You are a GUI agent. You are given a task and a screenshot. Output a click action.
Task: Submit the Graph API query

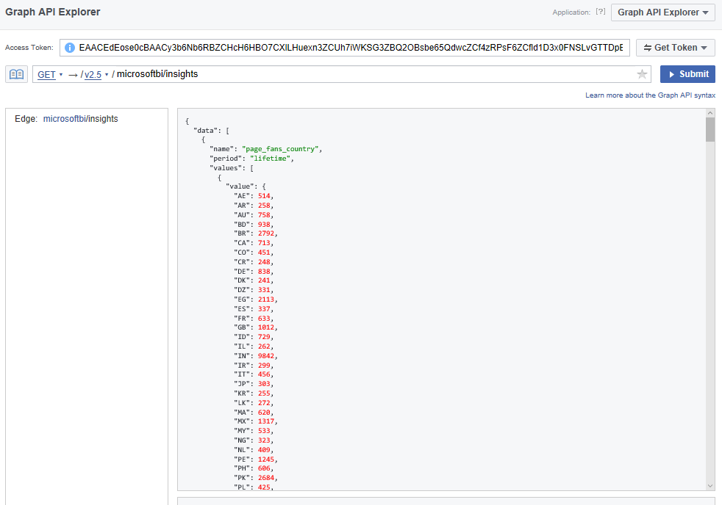point(687,74)
